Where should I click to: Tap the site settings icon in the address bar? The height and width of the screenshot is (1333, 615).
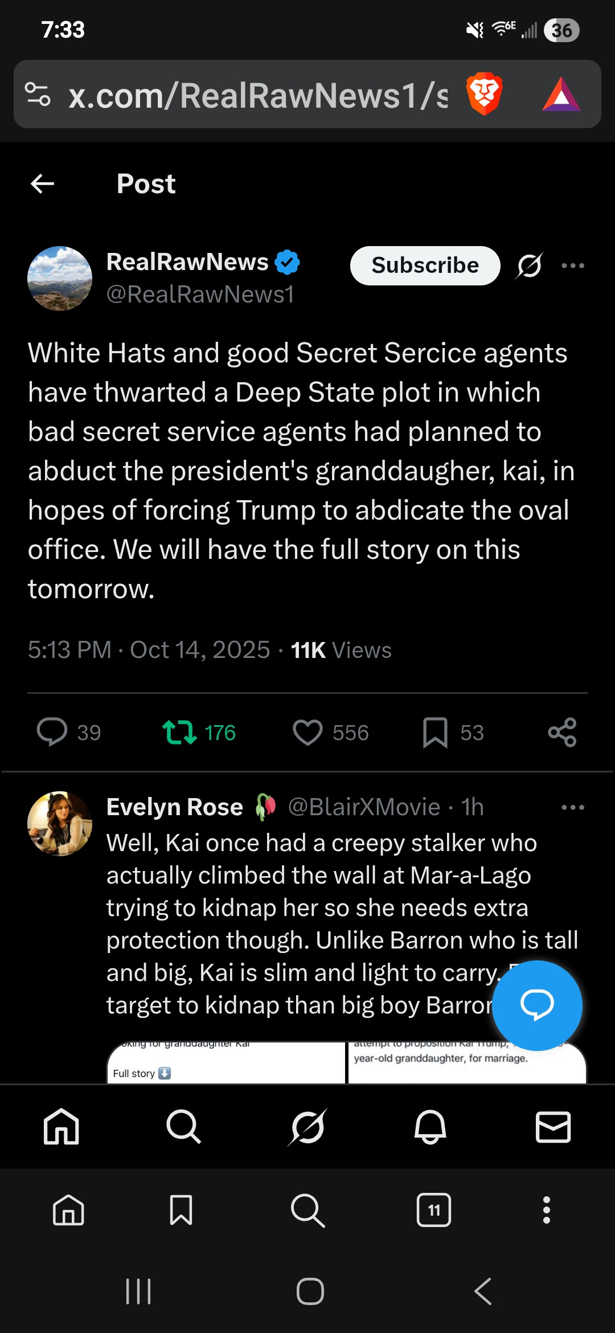(38, 95)
